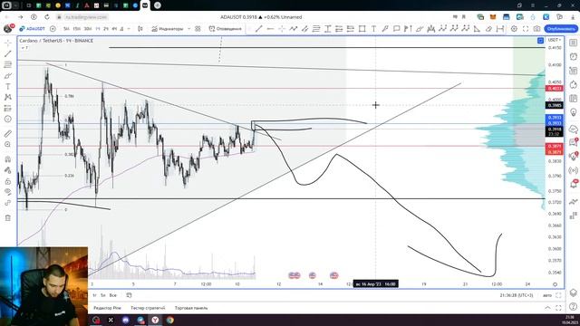Enter fullscreen mode from top toolbar
The height and width of the screenshot is (326, 580).
pyautogui.click(x=526, y=29)
